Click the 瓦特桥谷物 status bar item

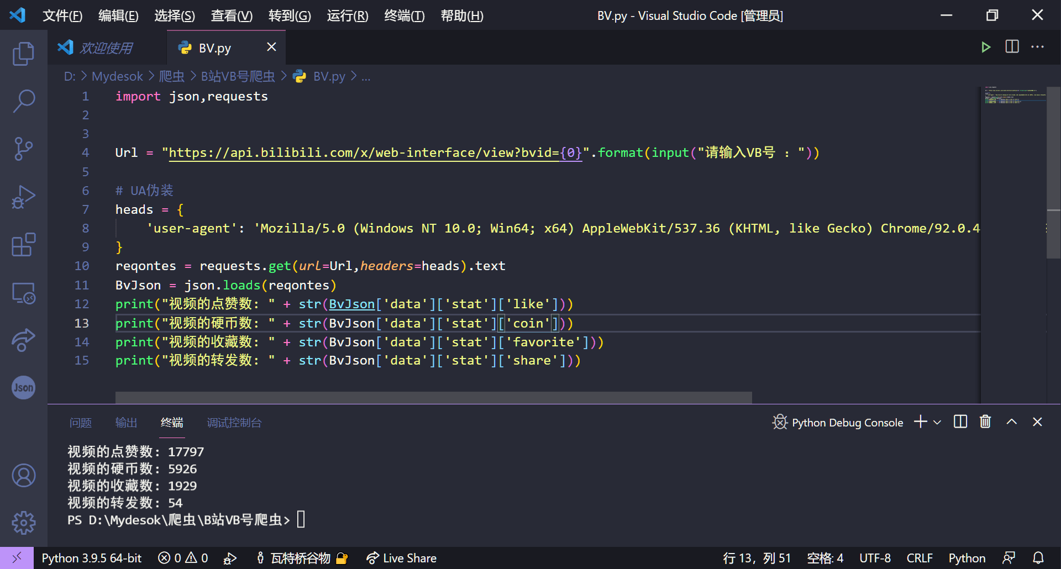pos(302,559)
